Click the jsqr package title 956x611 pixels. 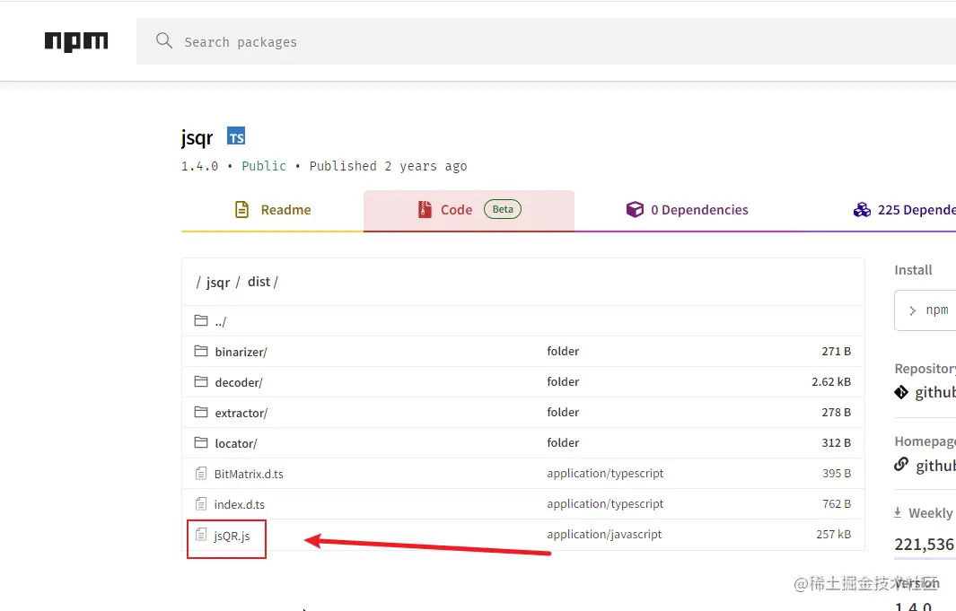point(197,138)
